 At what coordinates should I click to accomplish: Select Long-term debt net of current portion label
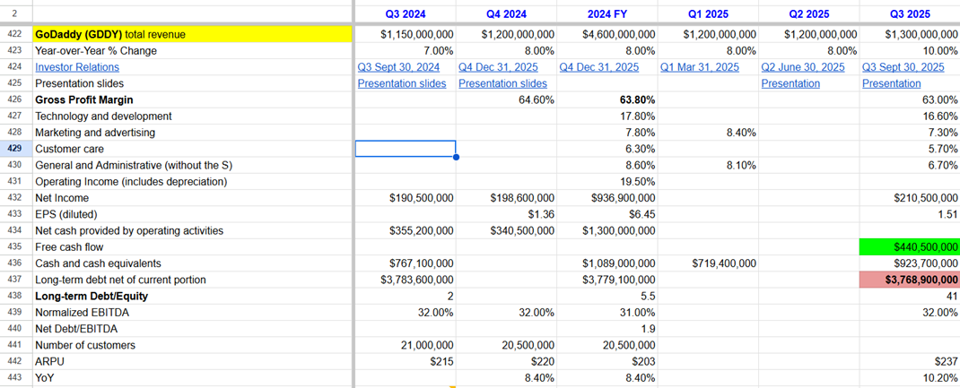click(x=192, y=280)
